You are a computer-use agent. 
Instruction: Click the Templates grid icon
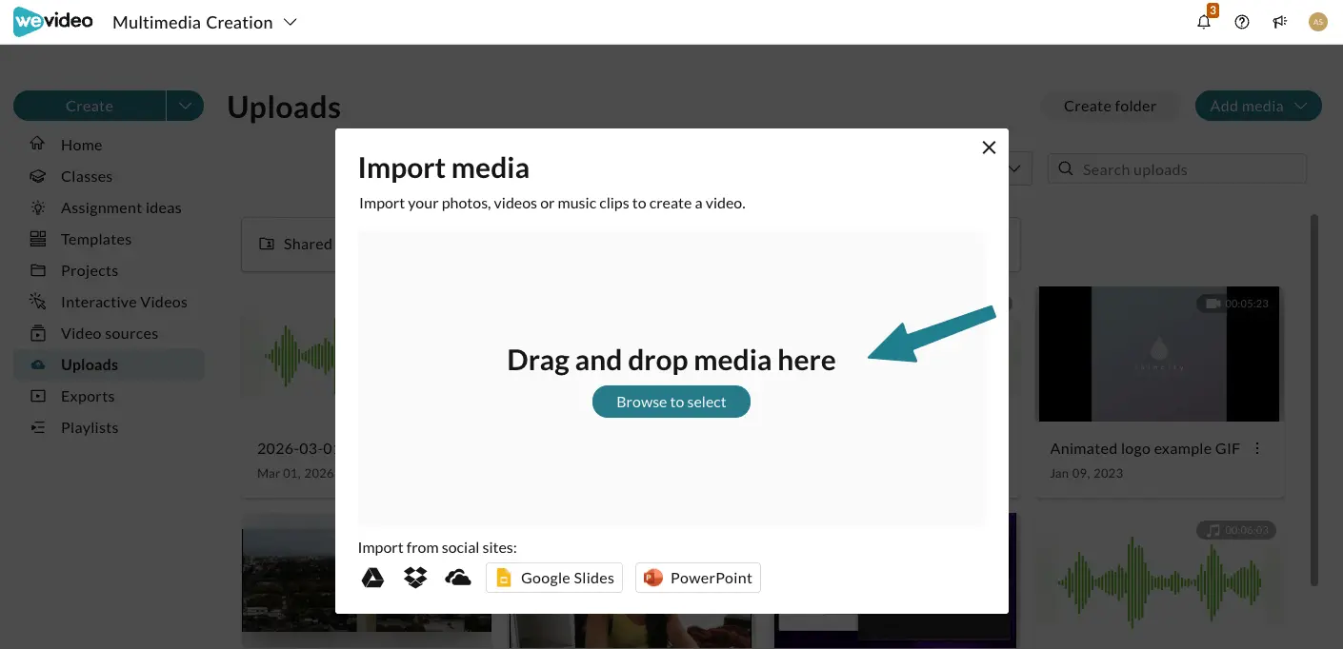[38, 239]
